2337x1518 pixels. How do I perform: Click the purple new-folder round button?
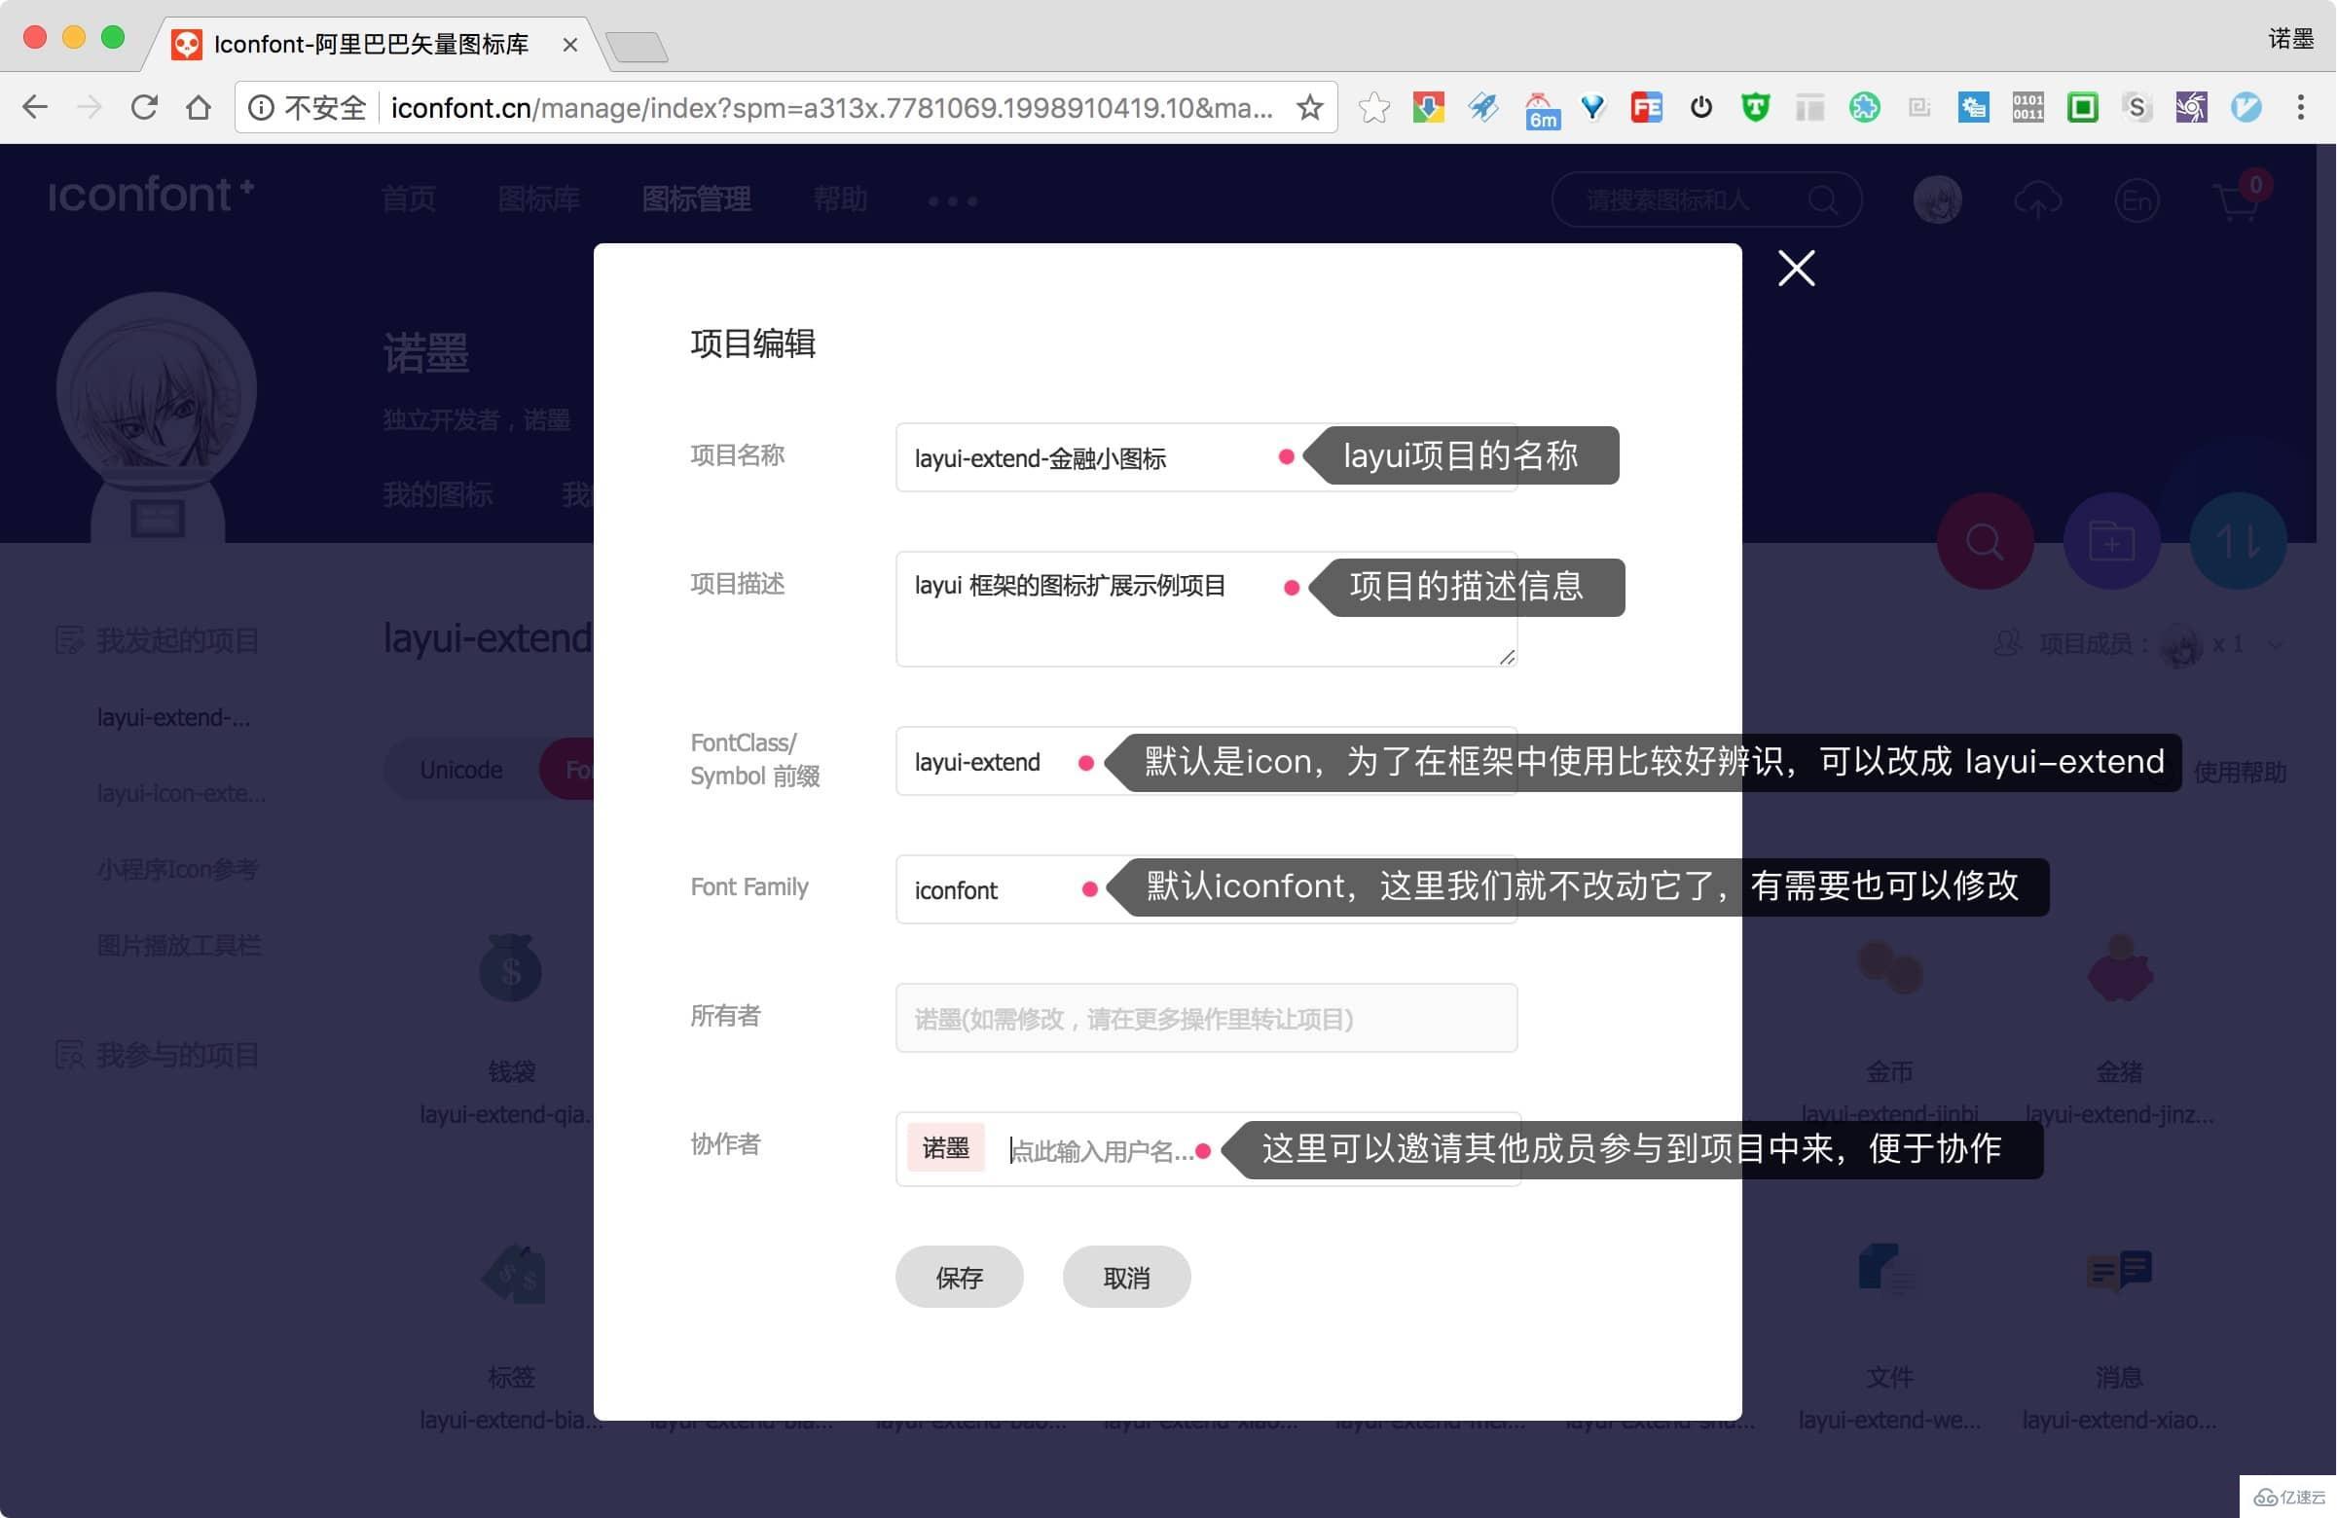tap(2111, 541)
